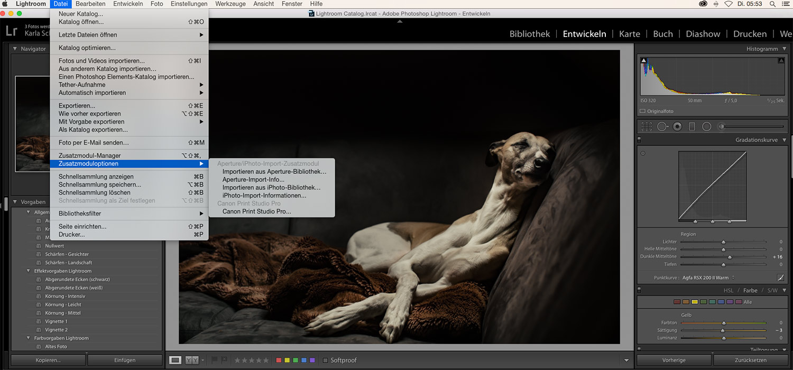This screenshot has height=370, width=793.
Task: Click the Vorherige button
Action: pos(674,360)
